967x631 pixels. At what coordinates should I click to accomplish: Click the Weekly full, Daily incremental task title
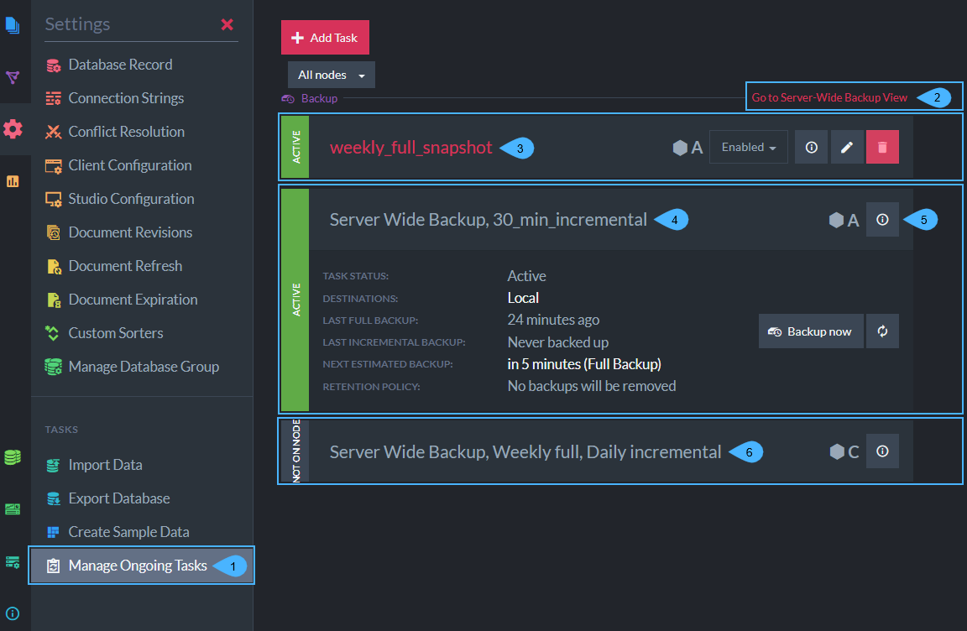(x=525, y=452)
